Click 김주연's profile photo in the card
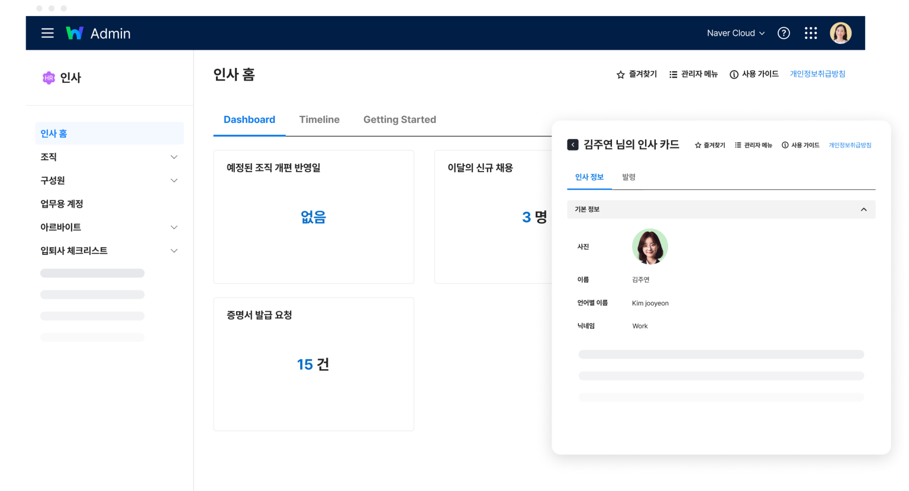This screenshot has height=491, width=909. point(650,247)
